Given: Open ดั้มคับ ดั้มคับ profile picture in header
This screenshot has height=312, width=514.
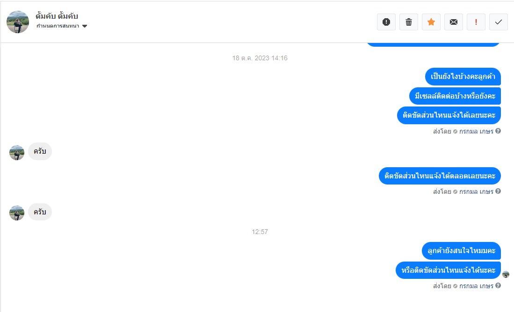Looking at the screenshot, I should click(x=18, y=22).
